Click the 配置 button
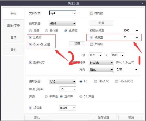This screenshot has height=121, width=146. [x=101, y=23]
